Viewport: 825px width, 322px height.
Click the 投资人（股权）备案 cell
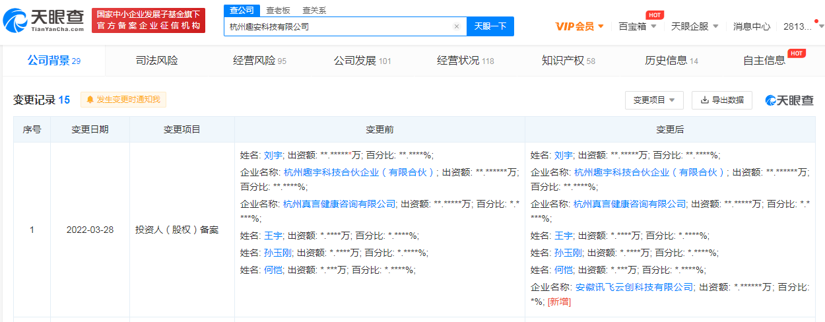182,230
